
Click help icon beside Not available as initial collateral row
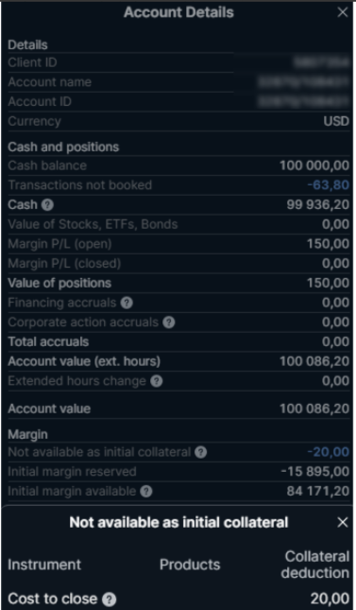(200, 452)
